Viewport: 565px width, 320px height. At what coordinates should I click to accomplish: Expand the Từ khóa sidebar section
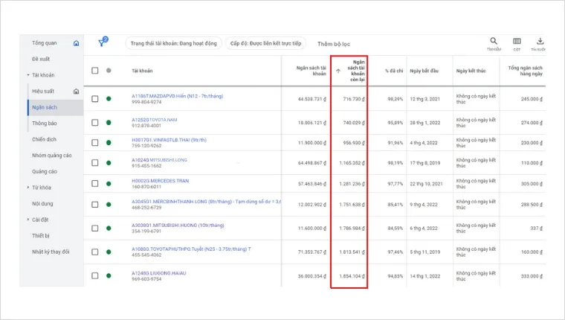click(28, 188)
